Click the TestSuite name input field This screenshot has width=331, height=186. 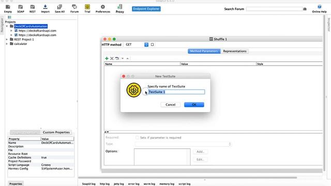(176, 92)
